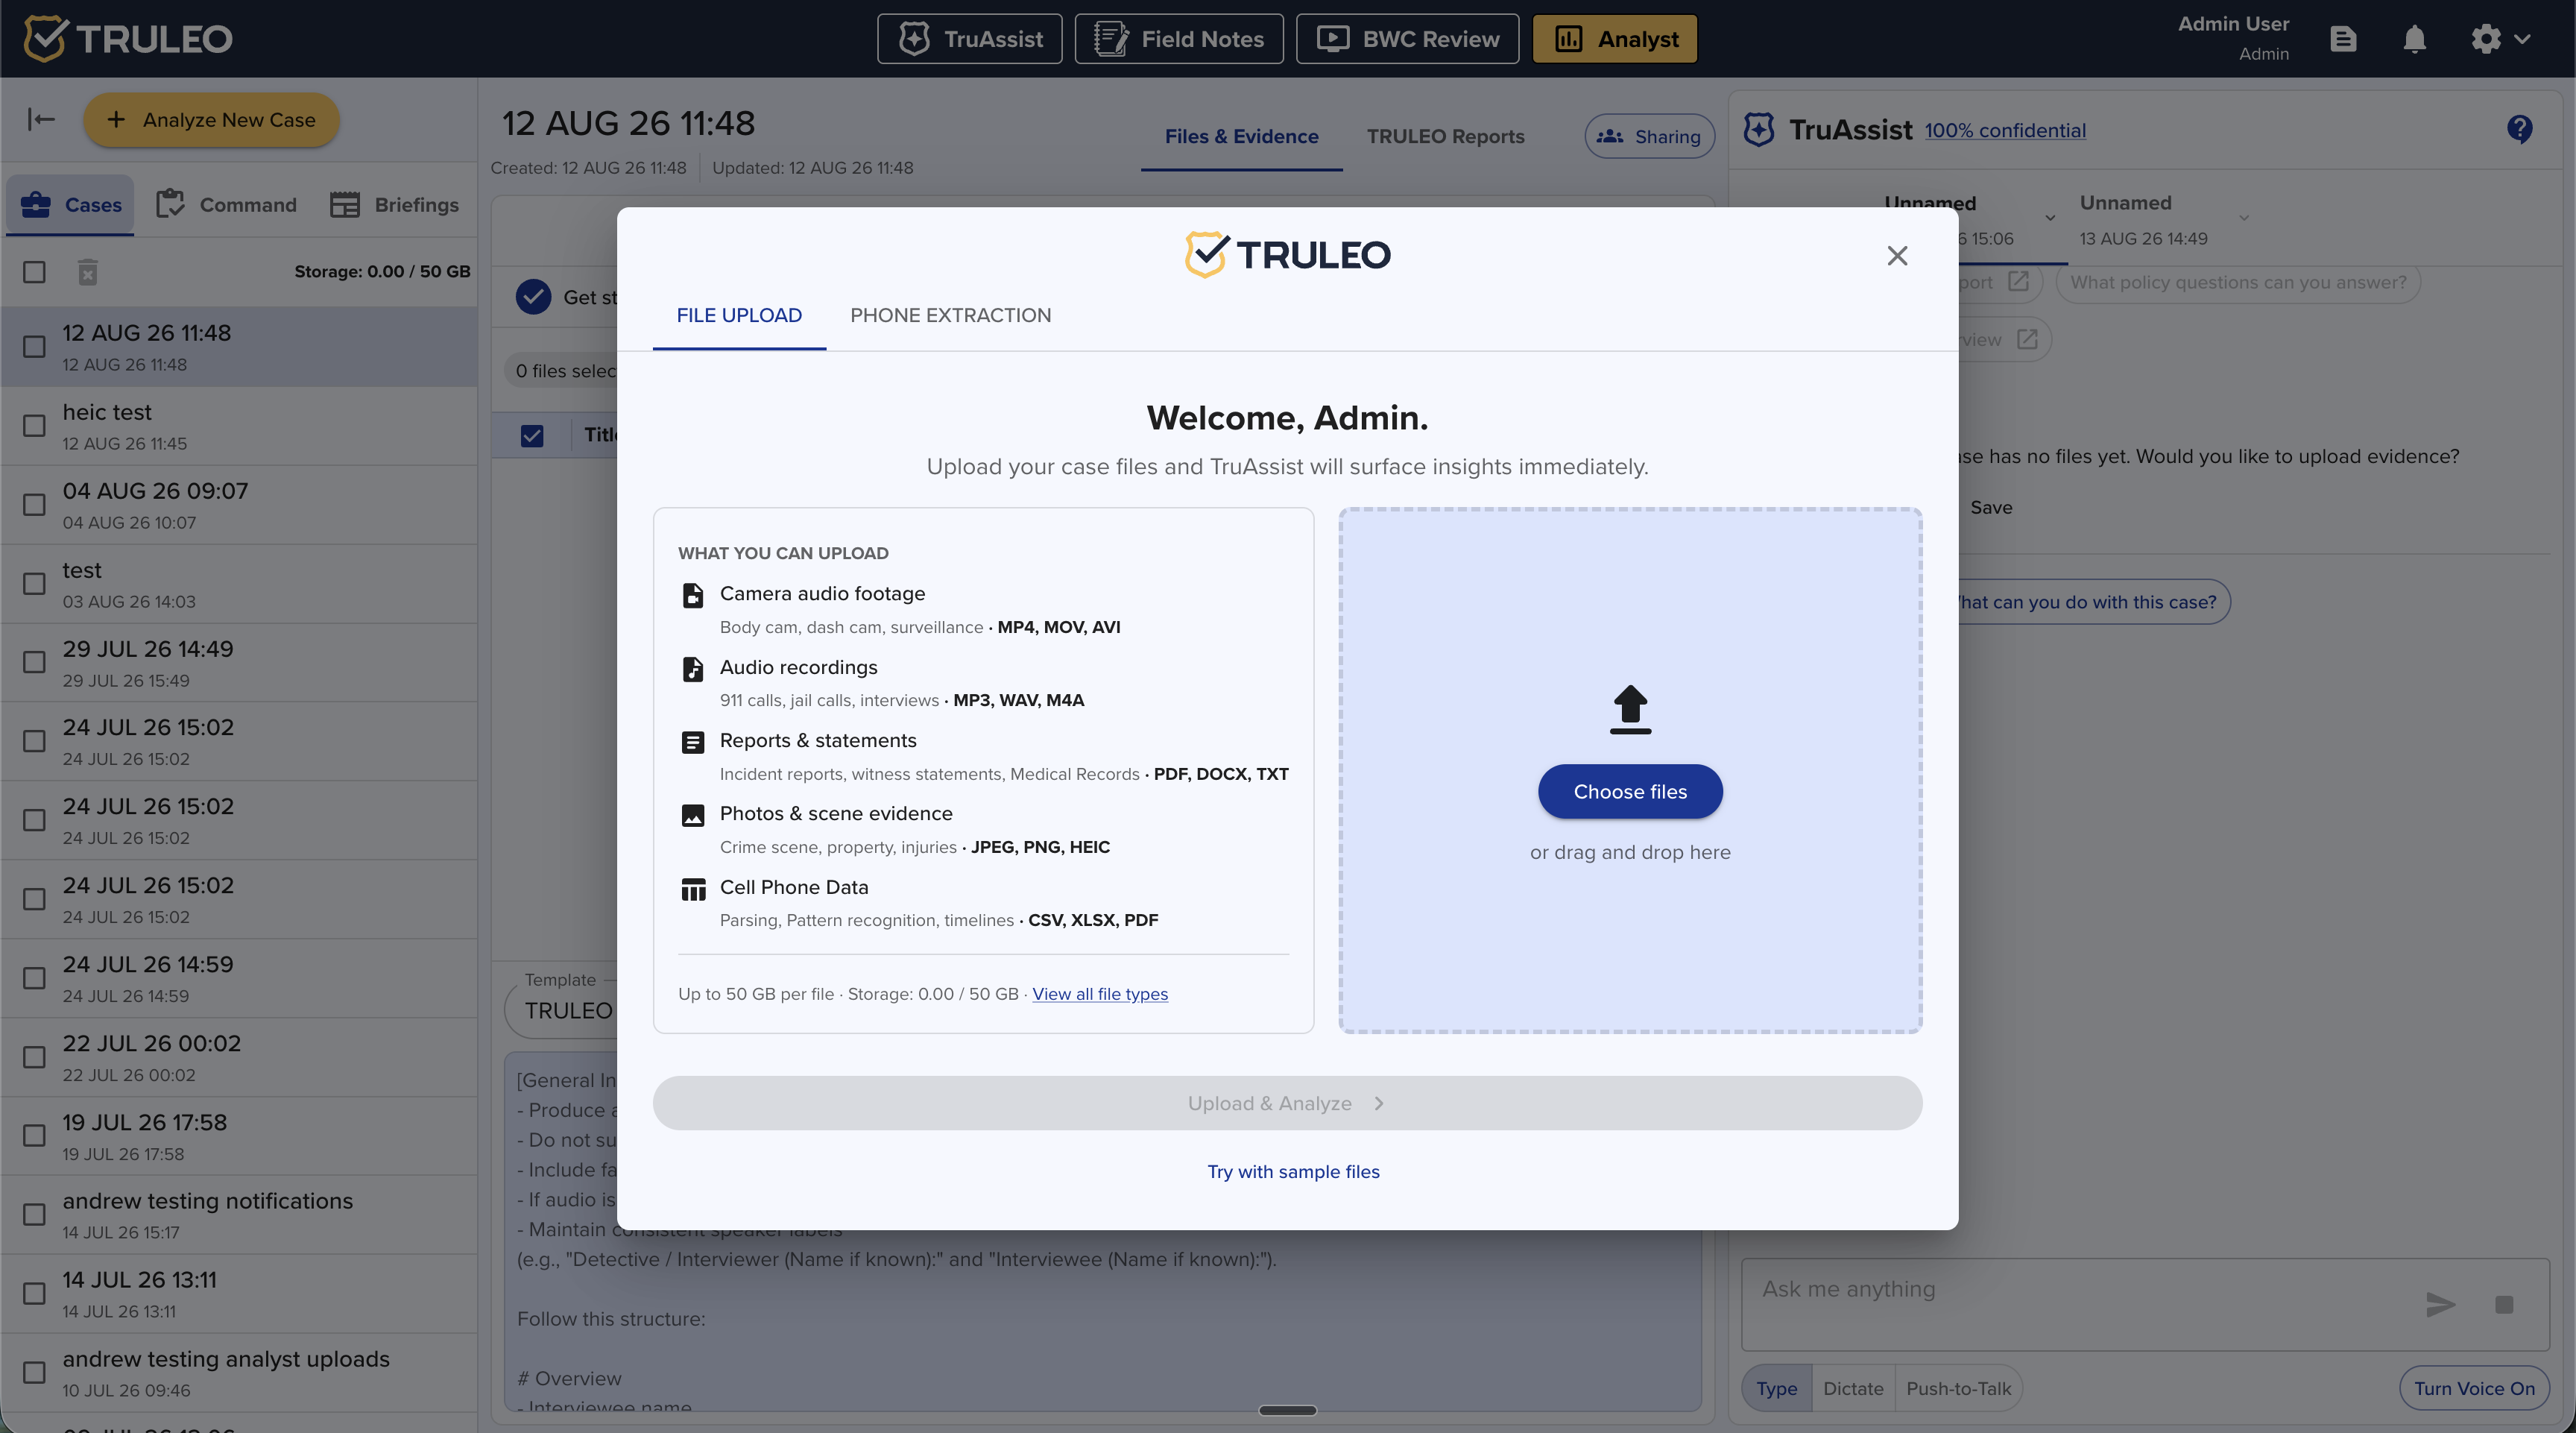
Task: Select the Analyst navigation tab
Action: tap(1615, 39)
